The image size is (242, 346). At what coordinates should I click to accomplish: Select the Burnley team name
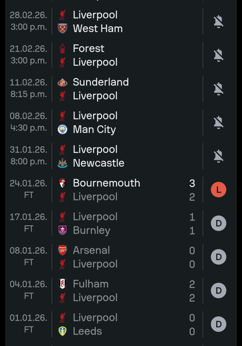point(92,230)
